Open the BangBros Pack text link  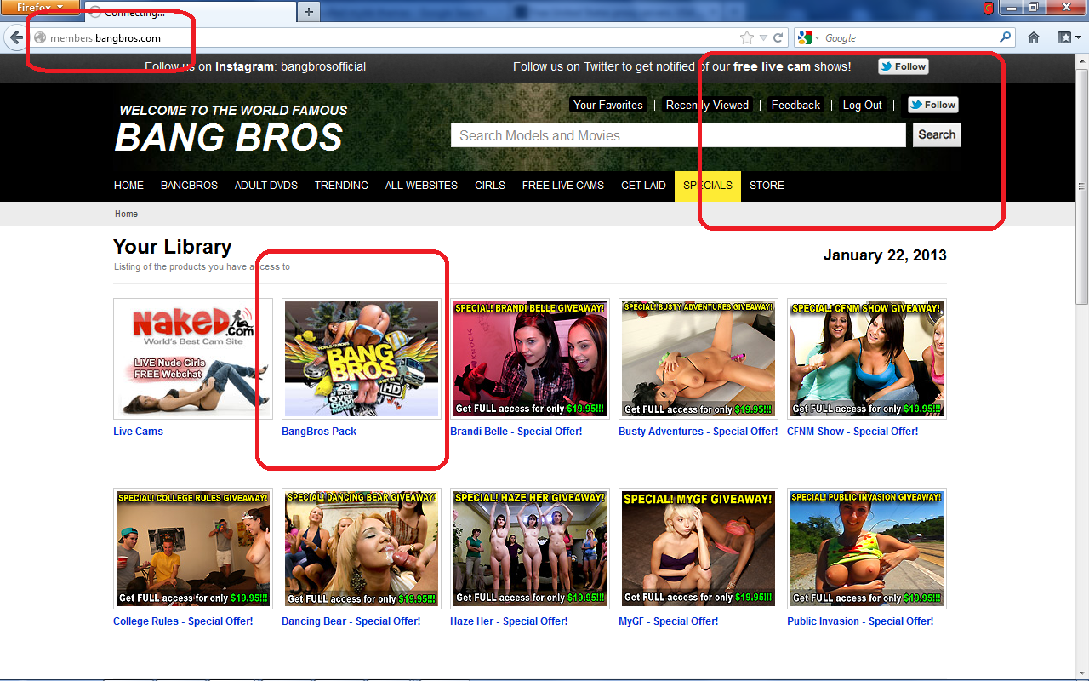tap(319, 432)
